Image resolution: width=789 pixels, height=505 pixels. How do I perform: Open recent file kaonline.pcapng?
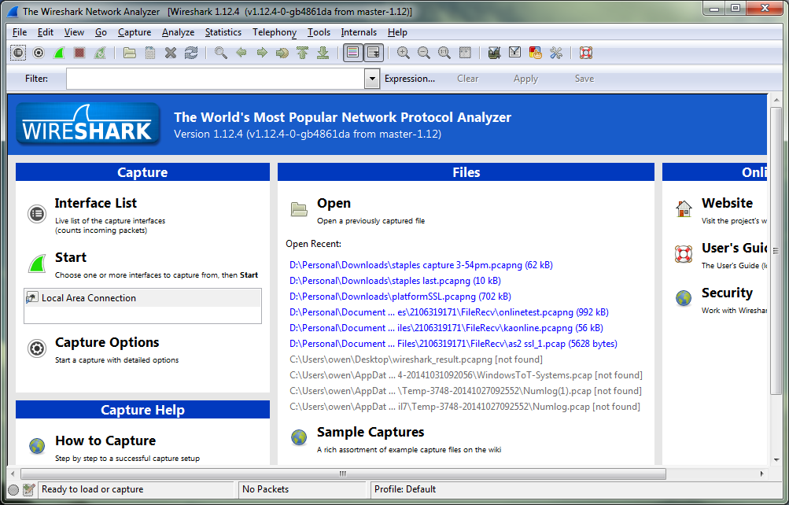point(446,328)
